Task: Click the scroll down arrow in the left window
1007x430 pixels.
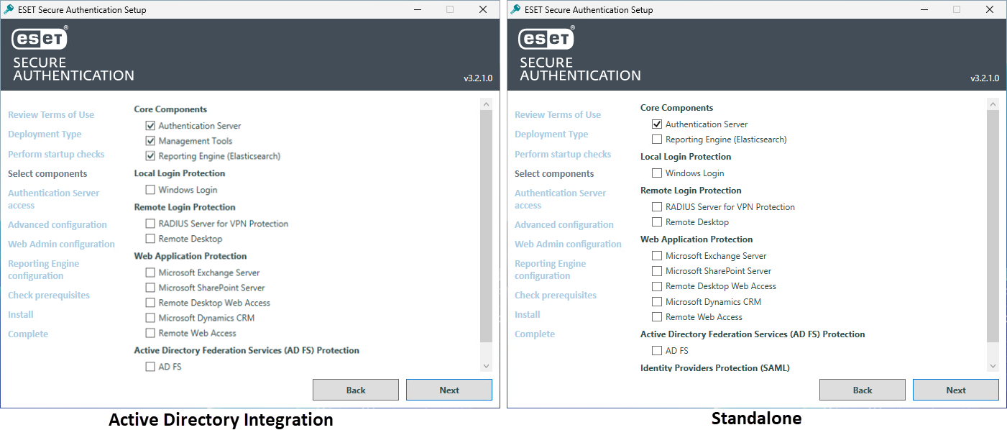Action: [486, 366]
